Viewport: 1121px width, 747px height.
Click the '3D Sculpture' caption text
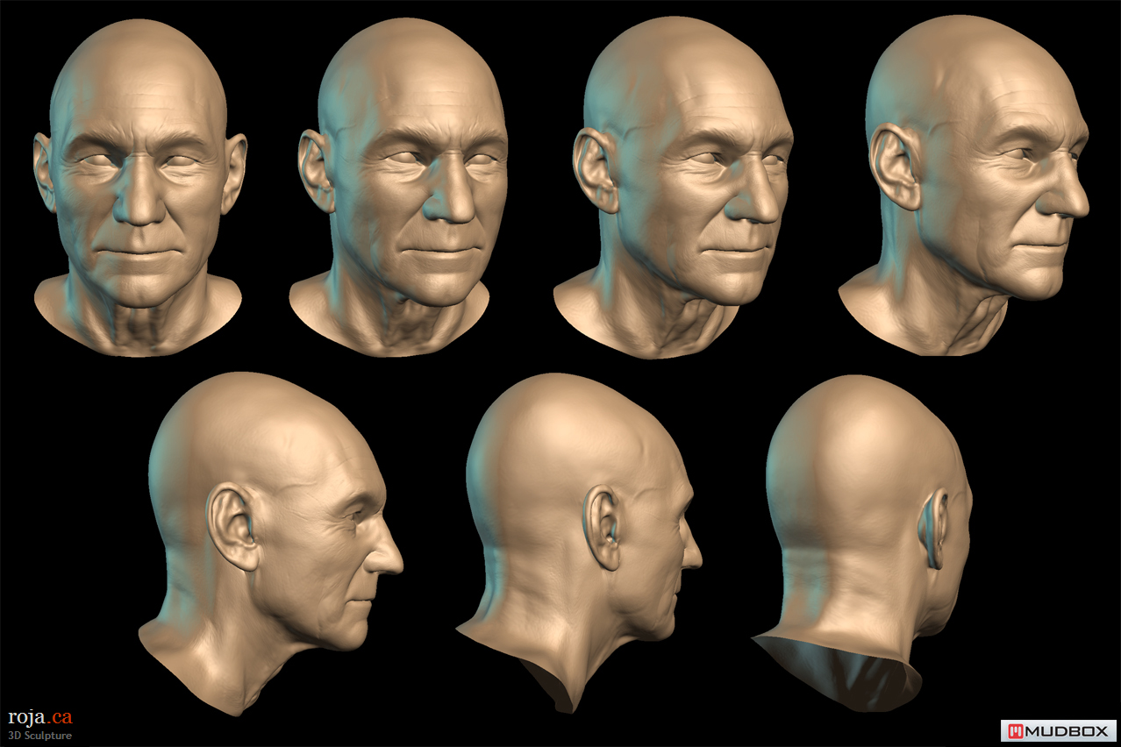40,736
